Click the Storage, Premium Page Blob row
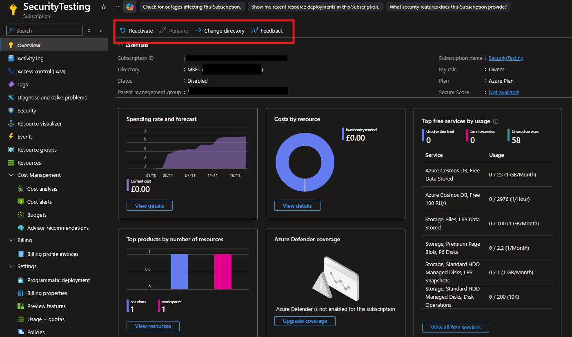This screenshot has height=337, width=572. pos(487,248)
